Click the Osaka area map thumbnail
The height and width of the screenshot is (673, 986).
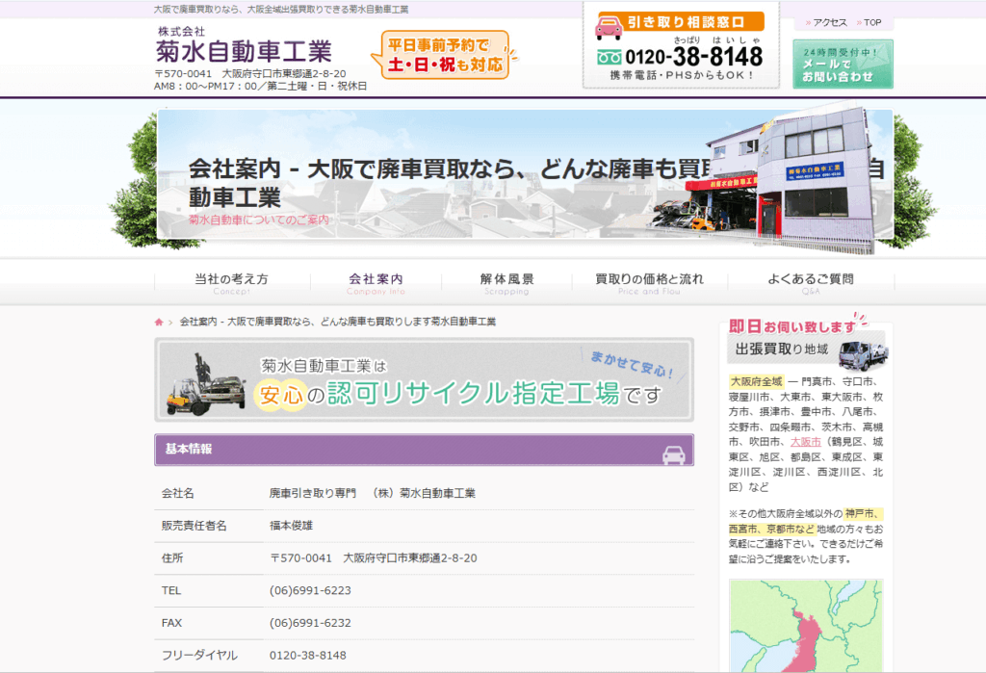pyautogui.click(x=805, y=626)
